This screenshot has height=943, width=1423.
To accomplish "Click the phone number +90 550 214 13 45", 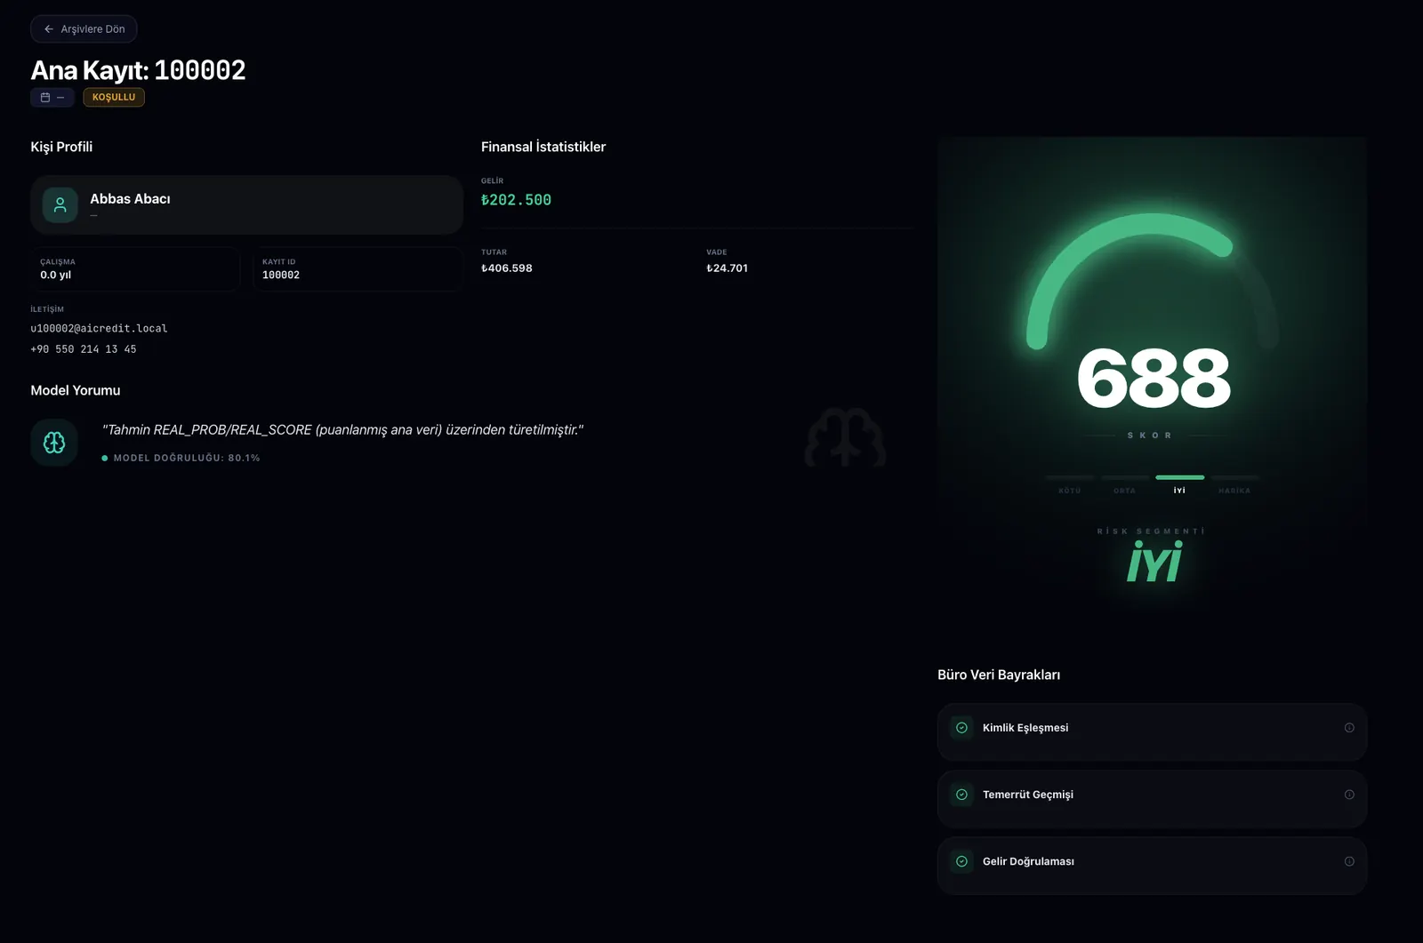I will click(84, 349).
